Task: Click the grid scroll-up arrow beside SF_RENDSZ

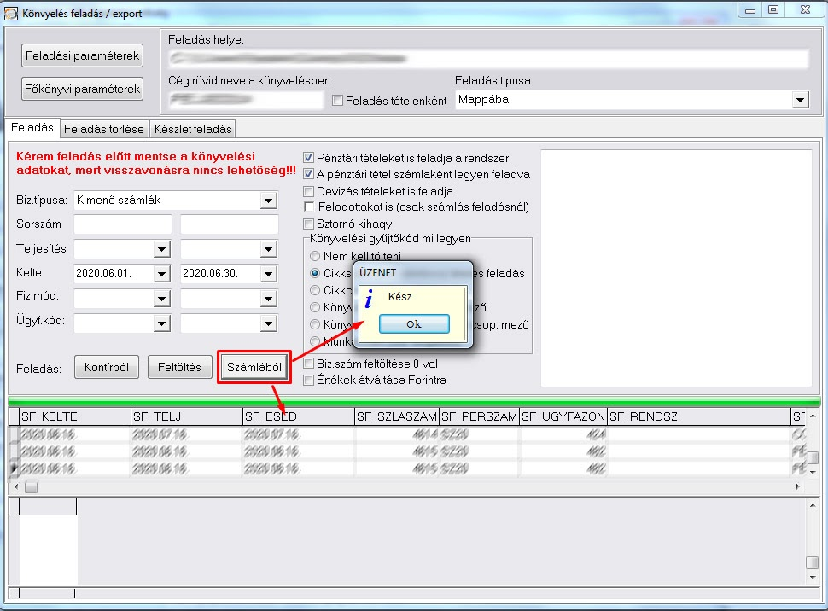Action: click(813, 416)
